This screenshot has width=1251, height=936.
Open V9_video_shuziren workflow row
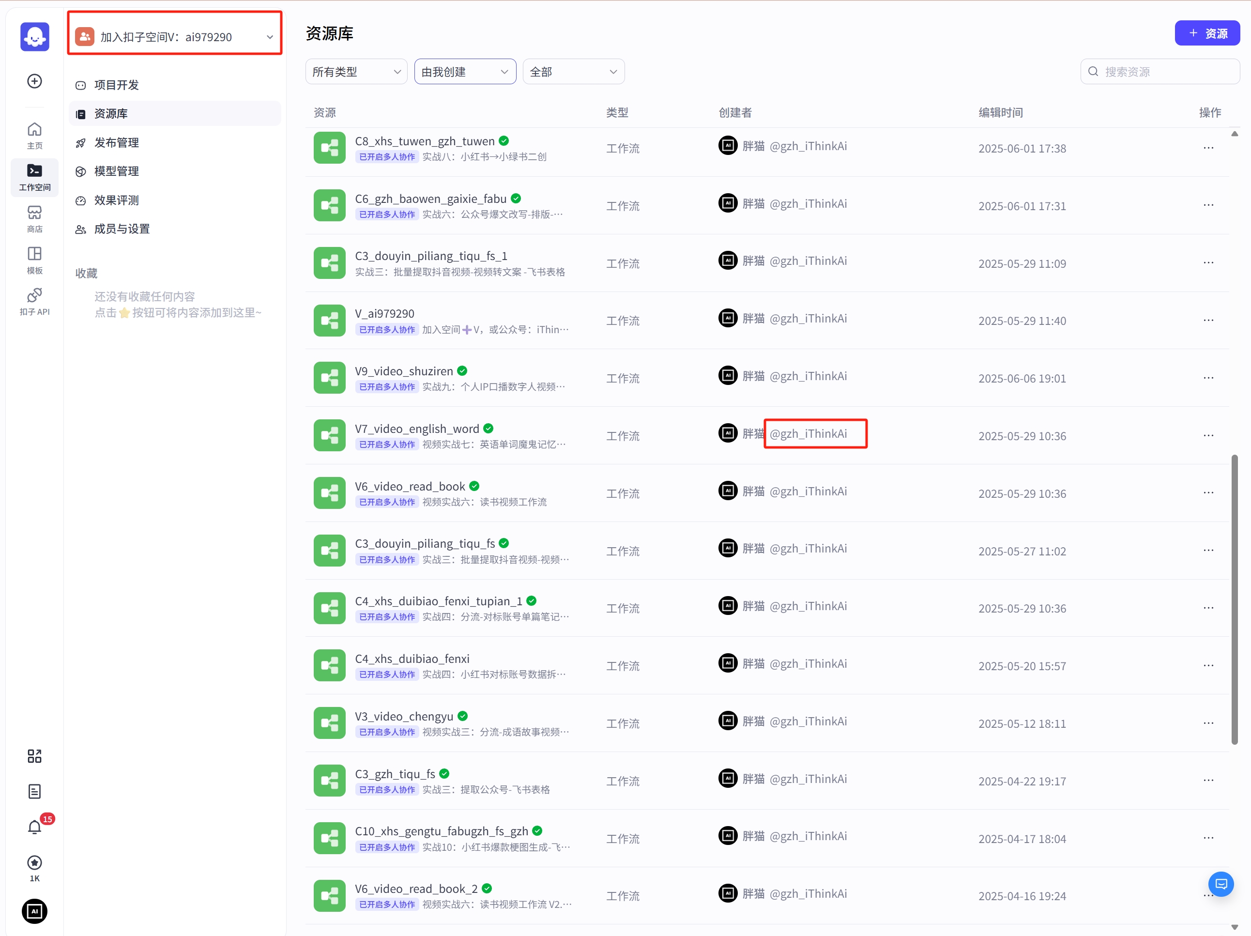point(404,371)
